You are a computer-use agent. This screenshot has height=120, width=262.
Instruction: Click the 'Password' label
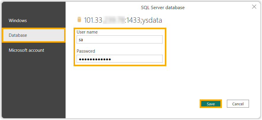click(x=86, y=51)
